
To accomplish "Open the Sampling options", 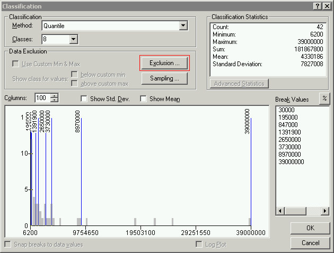I will [x=164, y=78].
